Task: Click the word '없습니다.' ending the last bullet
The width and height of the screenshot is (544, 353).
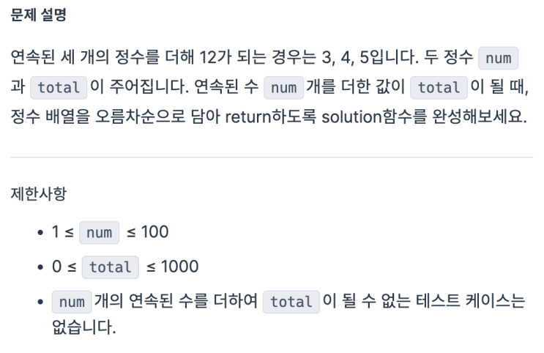Action: click(x=84, y=327)
